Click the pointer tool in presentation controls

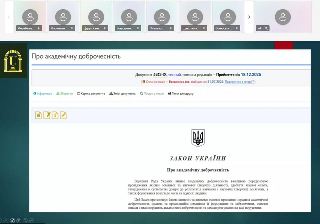click(x=12, y=221)
